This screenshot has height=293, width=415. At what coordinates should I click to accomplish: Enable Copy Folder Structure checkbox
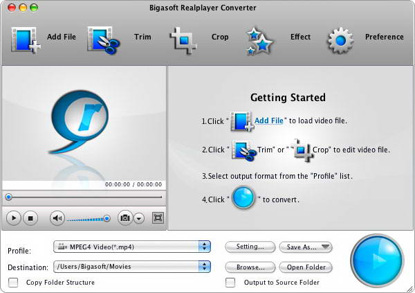tap(13, 283)
